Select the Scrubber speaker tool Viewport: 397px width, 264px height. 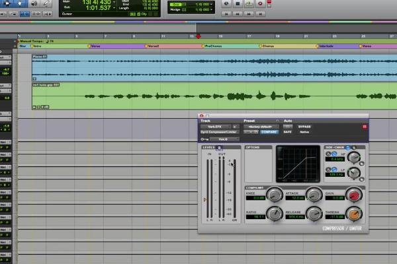34,3
